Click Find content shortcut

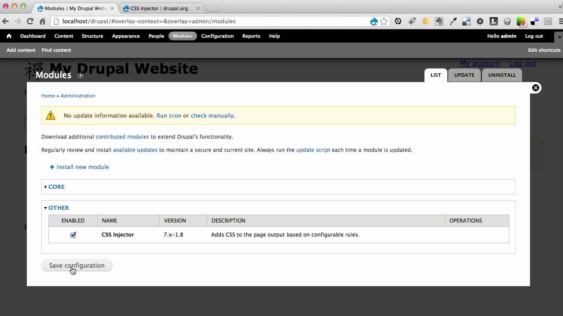coord(56,50)
